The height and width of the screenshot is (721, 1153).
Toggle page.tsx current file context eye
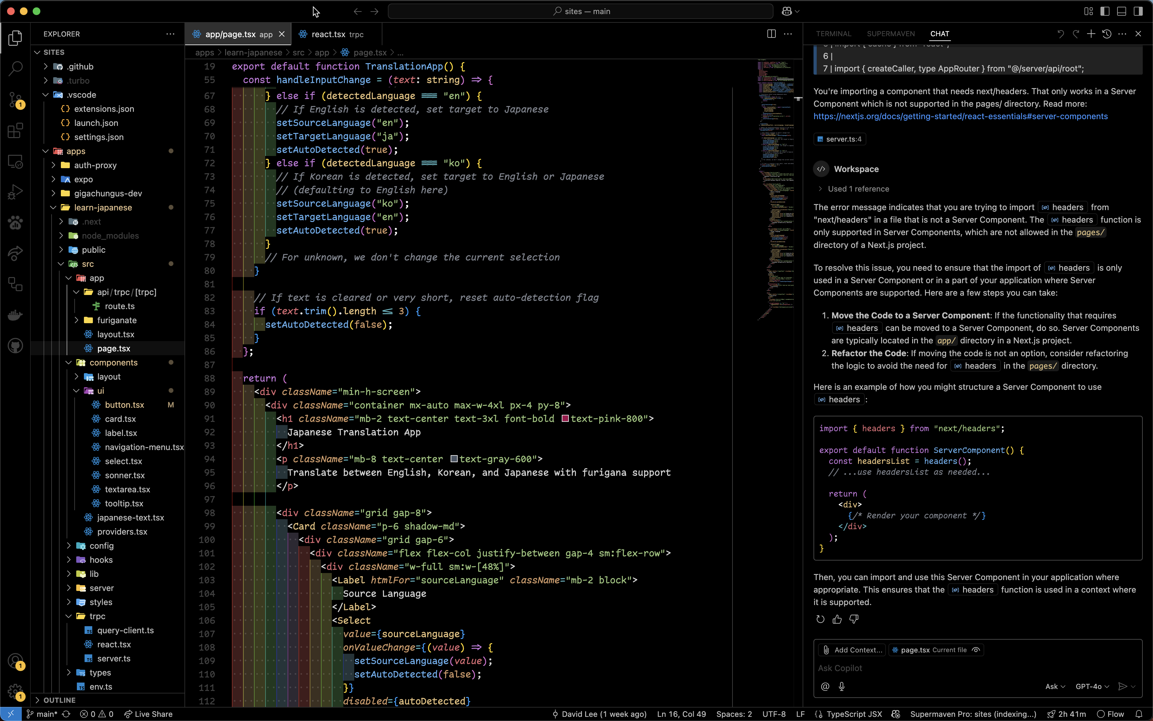point(976,650)
